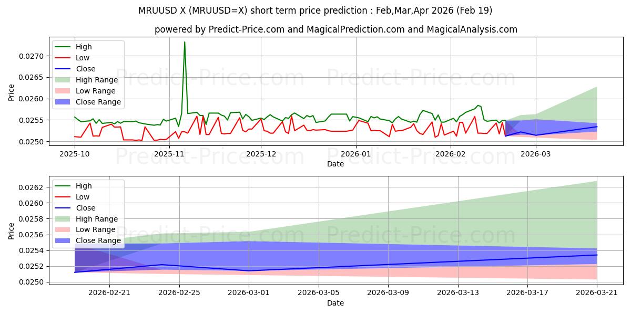Click the 2026-02 date tick label
631x315 pixels.
[451, 154]
